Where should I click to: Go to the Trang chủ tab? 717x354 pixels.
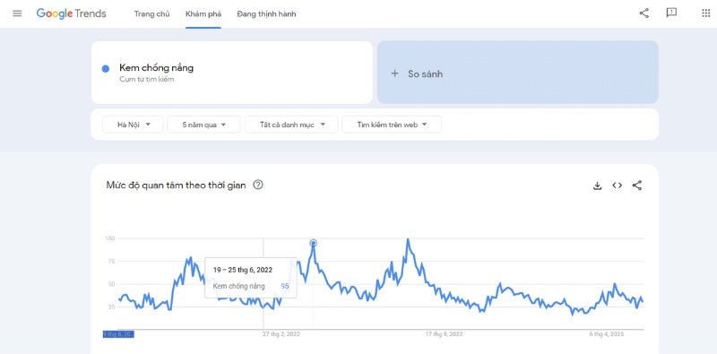pos(151,14)
